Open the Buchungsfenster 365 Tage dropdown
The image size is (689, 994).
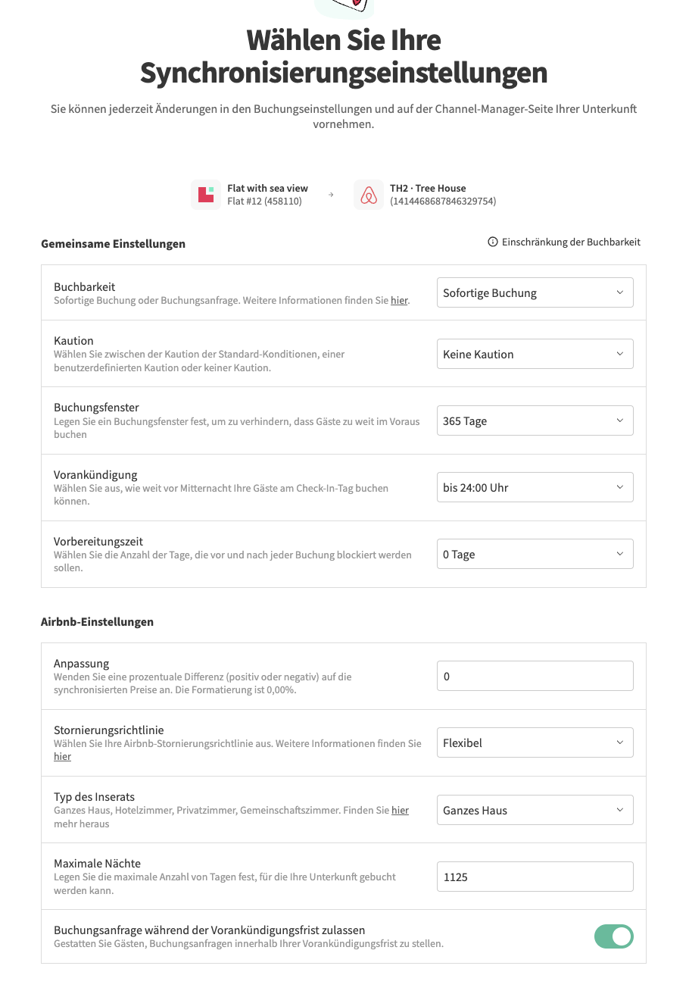(535, 421)
